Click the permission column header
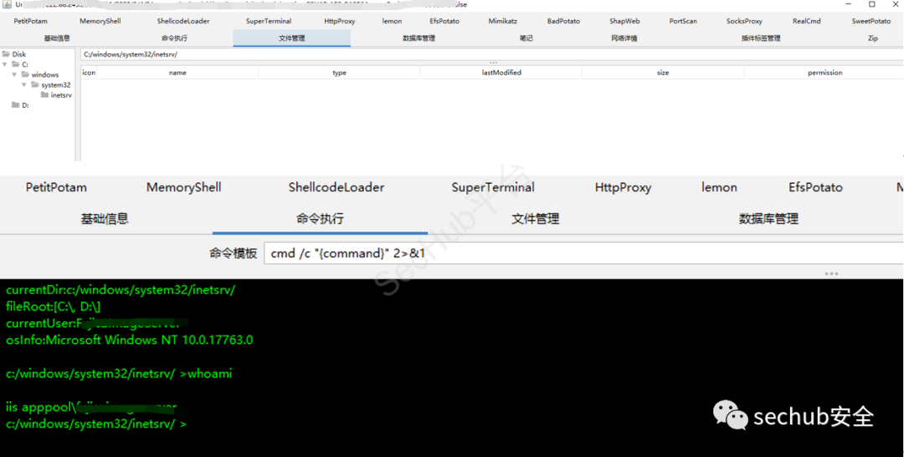The image size is (904, 457). (x=824, y=73)
